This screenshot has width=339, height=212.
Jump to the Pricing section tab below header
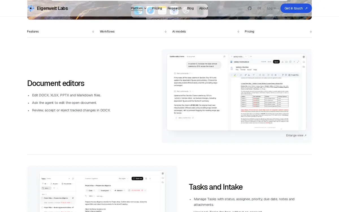tap(278, 31)
